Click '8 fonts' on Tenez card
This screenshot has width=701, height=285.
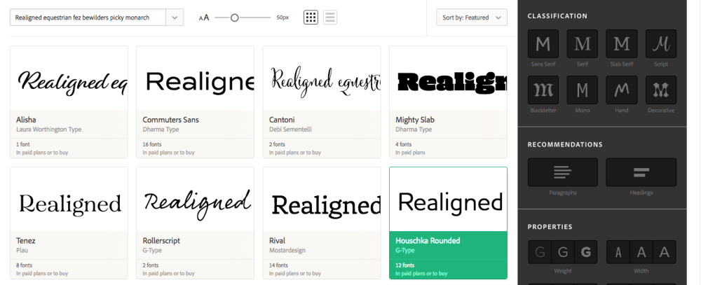pos(24,265)
